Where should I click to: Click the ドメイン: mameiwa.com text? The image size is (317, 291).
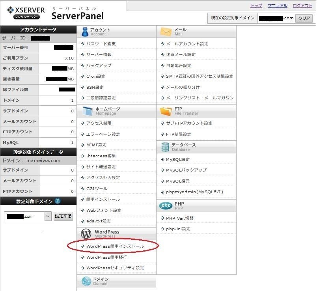(x=31, y=160)
